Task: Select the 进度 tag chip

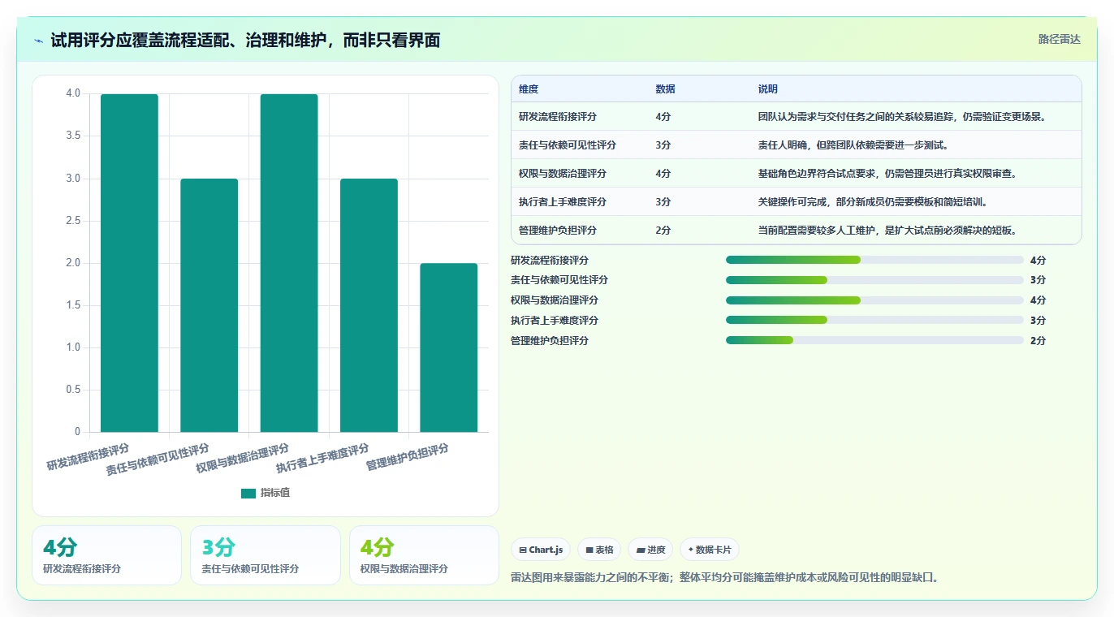Action: (x=650, y=550)
